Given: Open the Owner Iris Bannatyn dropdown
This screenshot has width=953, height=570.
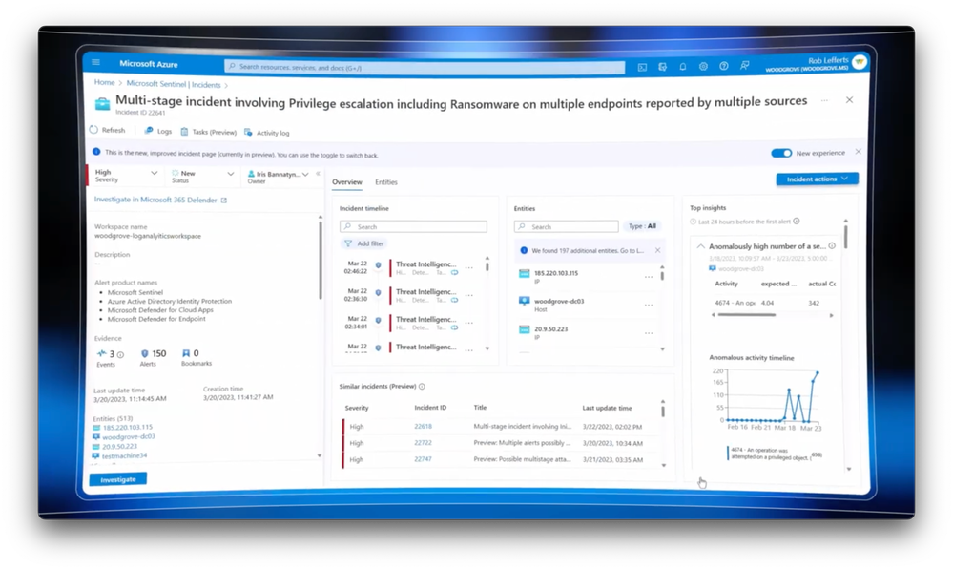Looking at the screenshot, I should tap(279, 177).
